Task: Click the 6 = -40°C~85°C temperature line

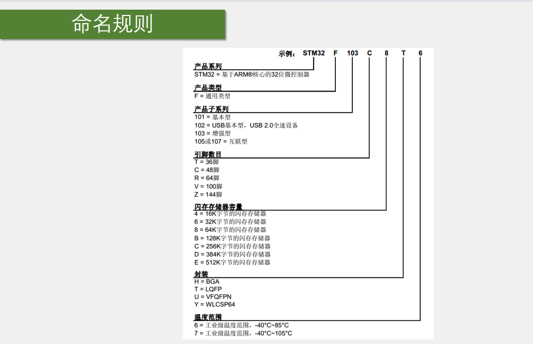Action: point(241,325)
